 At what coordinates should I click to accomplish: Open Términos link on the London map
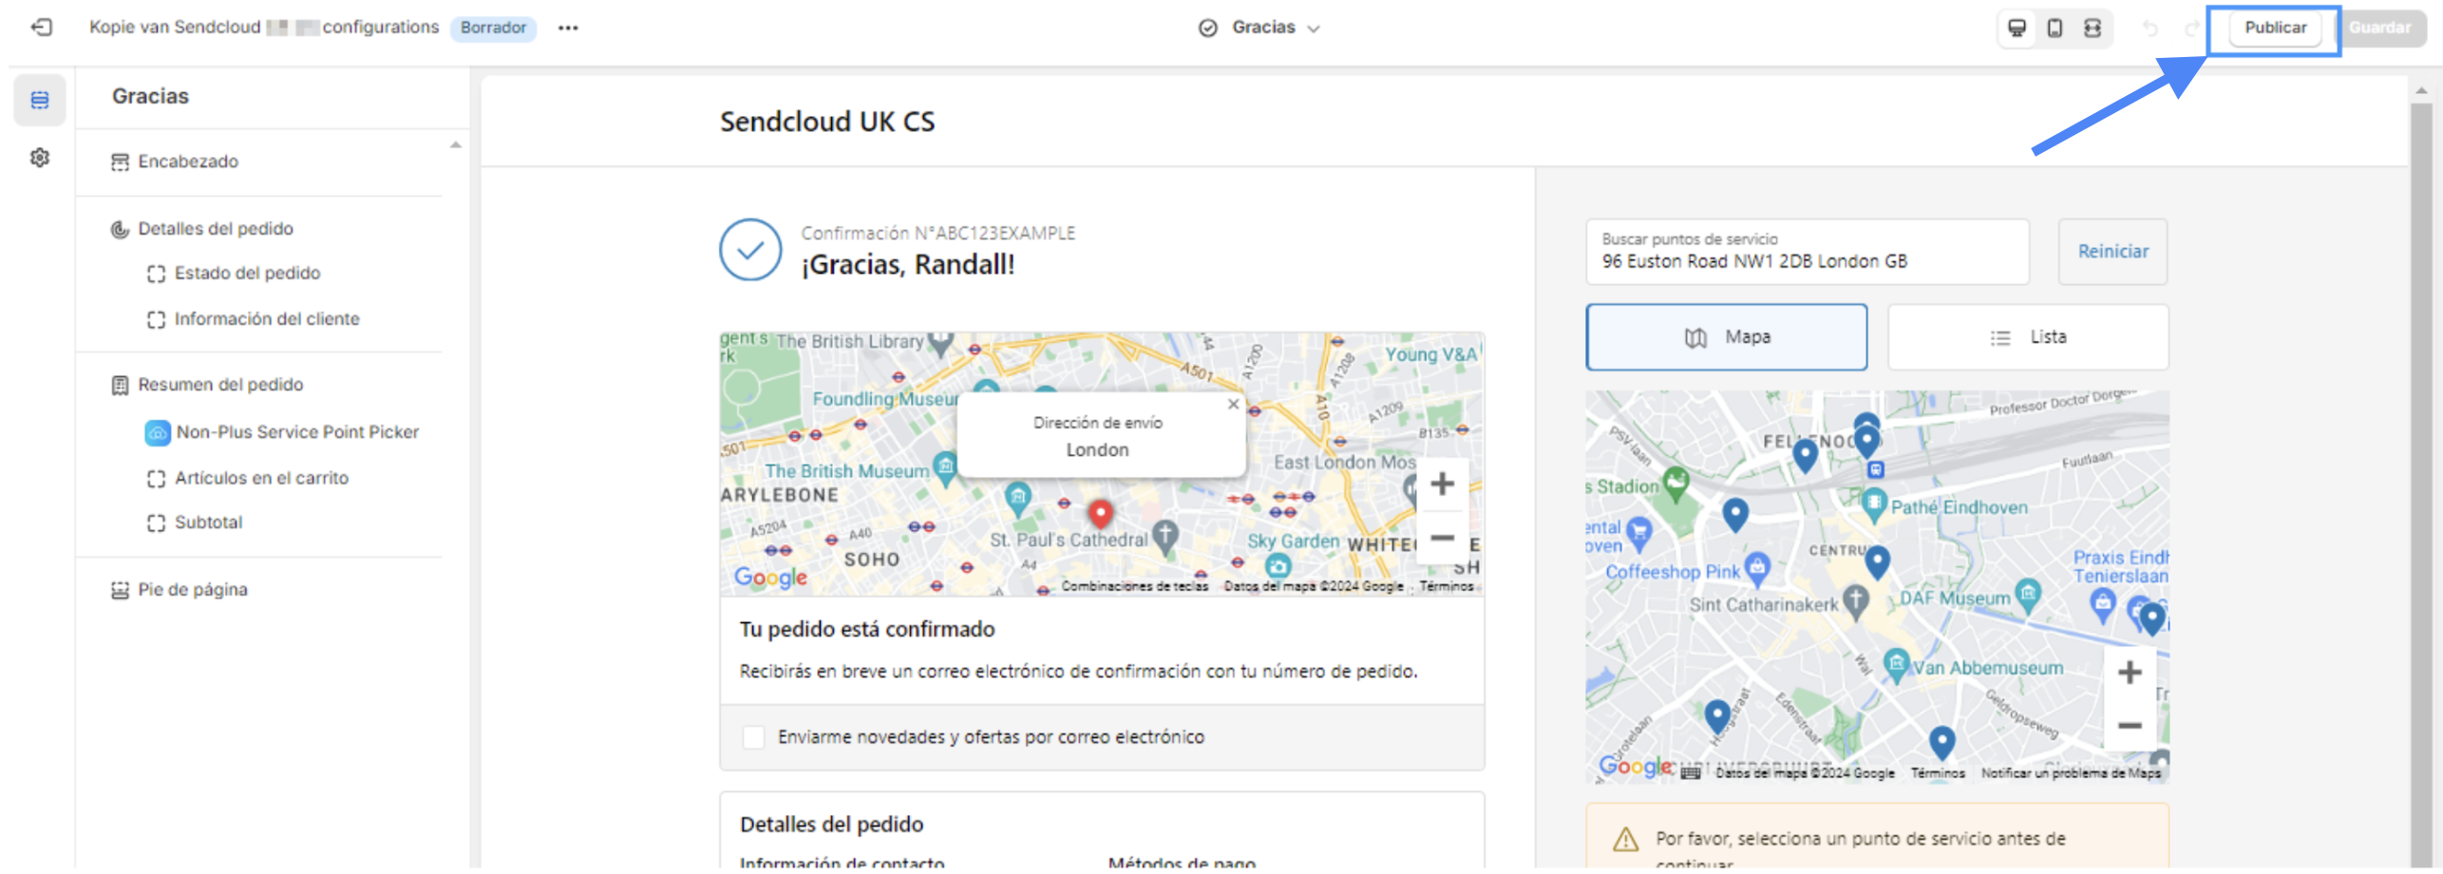[x=1446, y=586]
